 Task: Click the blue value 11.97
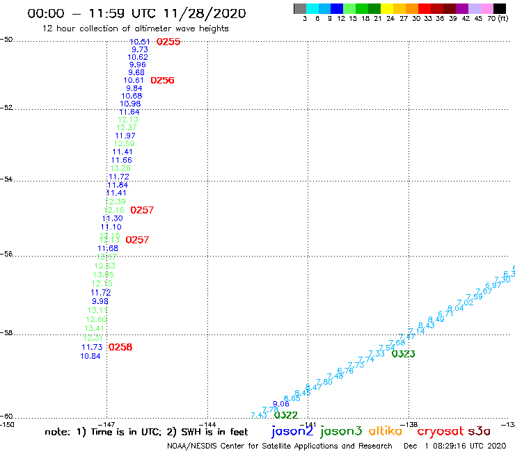point(125,136)
